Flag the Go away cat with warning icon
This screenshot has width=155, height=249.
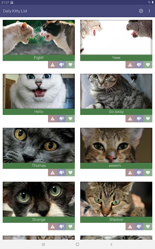pyautogui.click(x=130, y=119)
